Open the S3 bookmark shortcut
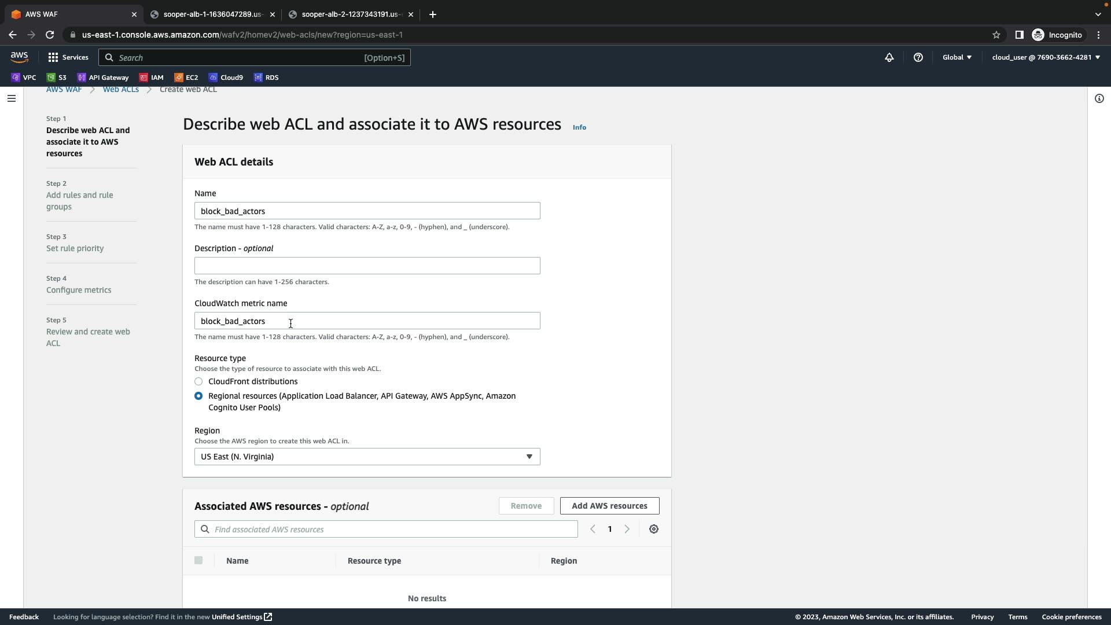This screenshot has width=1111, height=625. (57, 78)
